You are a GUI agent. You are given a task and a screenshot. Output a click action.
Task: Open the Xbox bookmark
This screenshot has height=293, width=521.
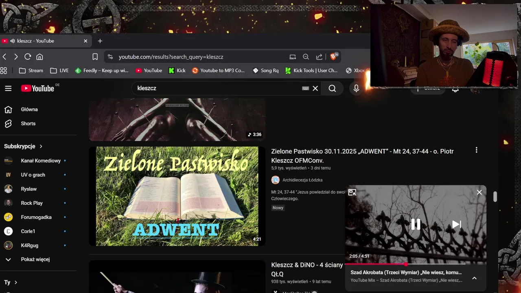tap(355, 70)
